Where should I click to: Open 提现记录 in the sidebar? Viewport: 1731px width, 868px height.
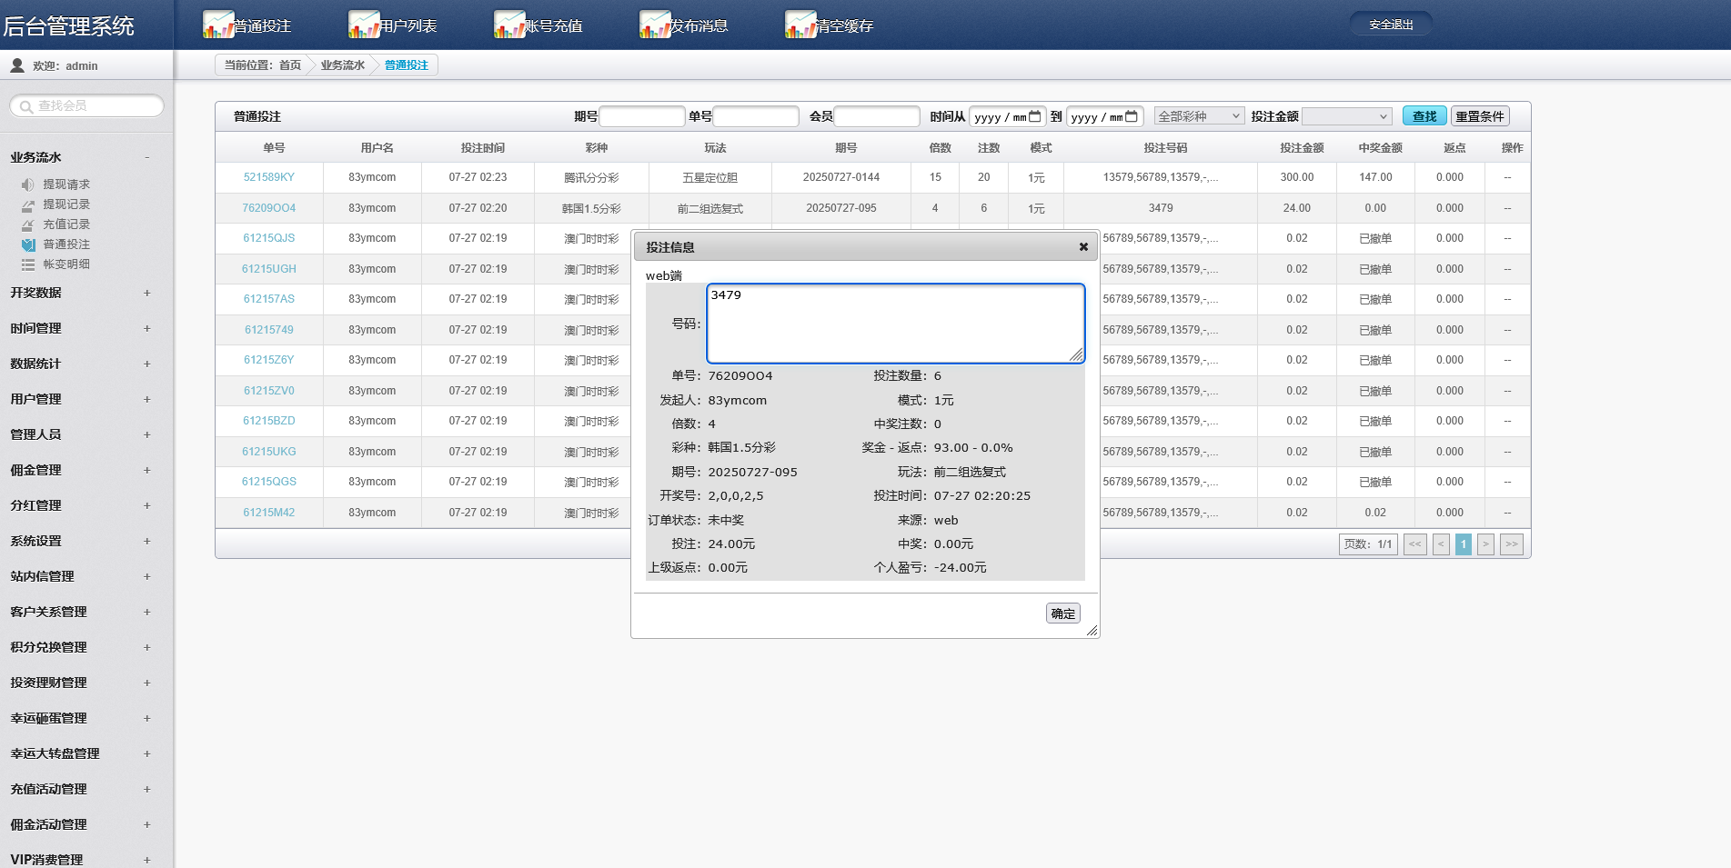pos(66,205)
